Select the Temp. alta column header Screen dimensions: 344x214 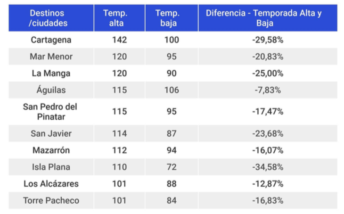coord(120,18)
